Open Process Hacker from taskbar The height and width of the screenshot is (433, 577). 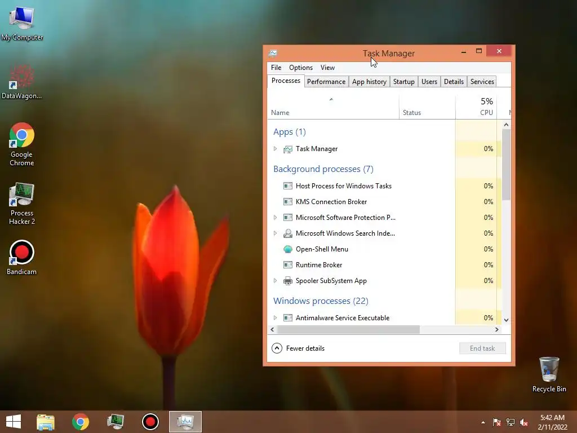[x=115, y=422]
